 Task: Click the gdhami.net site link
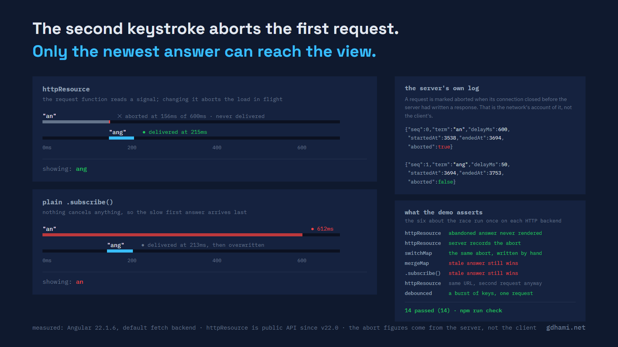pos(566,327)
